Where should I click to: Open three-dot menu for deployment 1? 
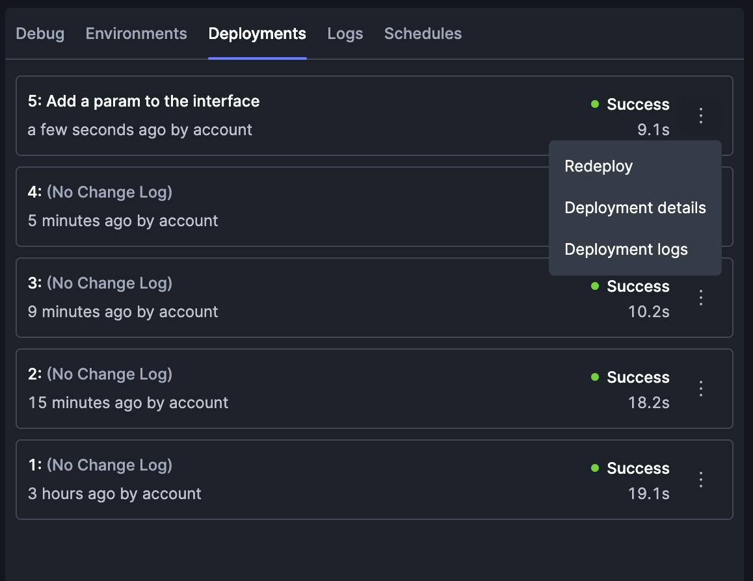point(701,479)
